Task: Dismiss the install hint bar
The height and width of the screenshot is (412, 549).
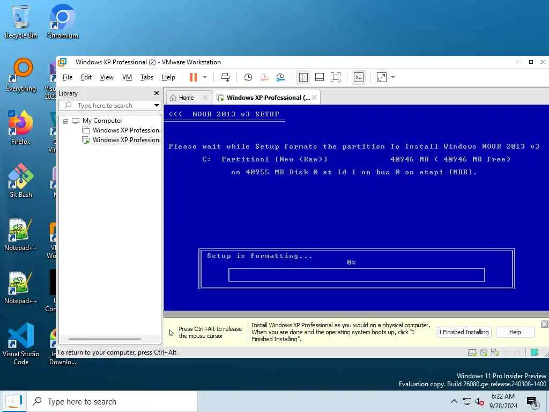Action: click(x=545, y=324)
